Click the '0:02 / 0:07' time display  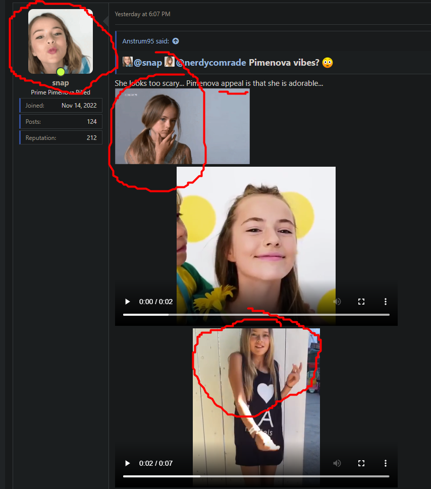pos(156,463)
